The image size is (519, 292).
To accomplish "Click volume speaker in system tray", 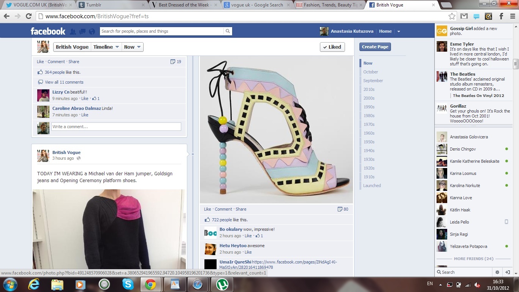I will click(x=477, y=284).
